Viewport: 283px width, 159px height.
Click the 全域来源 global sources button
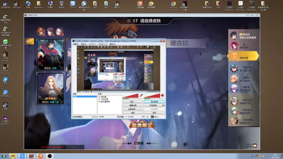pyautogui.click(x=133, y=109)
